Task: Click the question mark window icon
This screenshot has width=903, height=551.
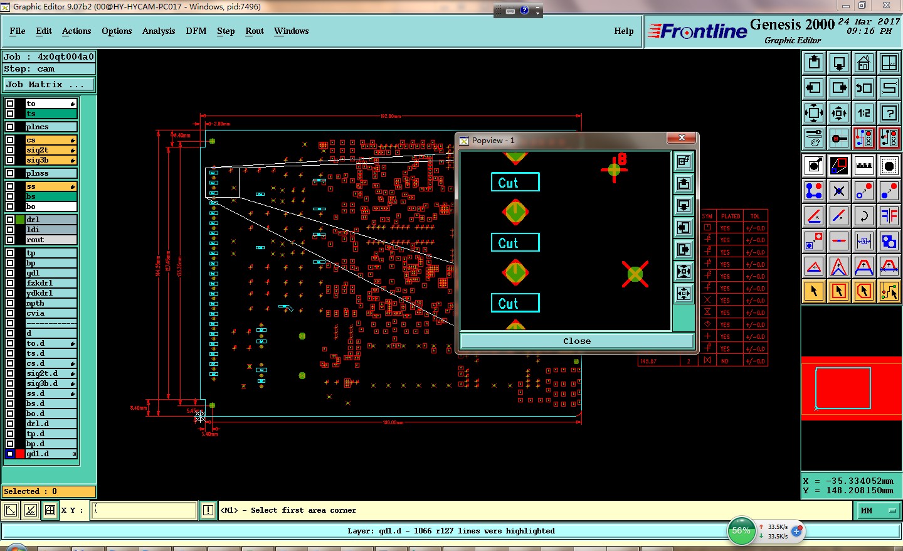Action: 889,113
